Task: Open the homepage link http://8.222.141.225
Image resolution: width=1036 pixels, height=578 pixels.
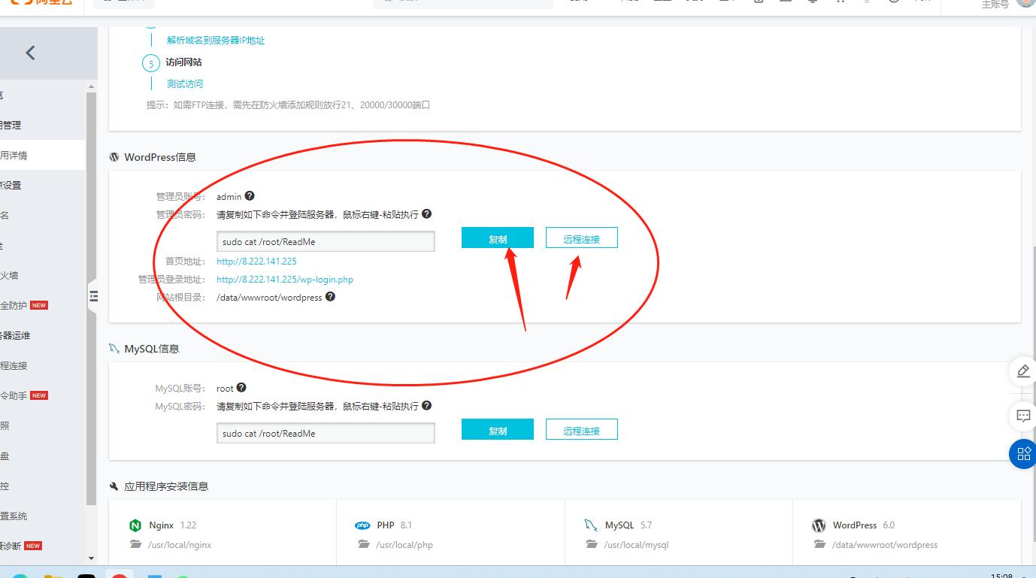Action: [x=256, y=262]
